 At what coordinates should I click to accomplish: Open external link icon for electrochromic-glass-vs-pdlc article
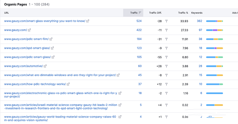(x=120, y=93)
